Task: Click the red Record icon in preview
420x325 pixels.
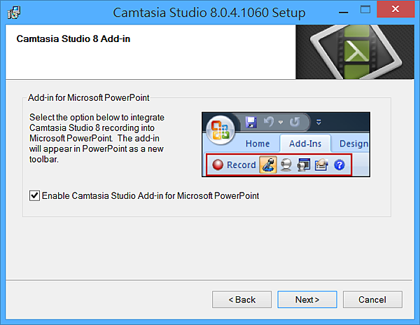Action: coord(218,165)
